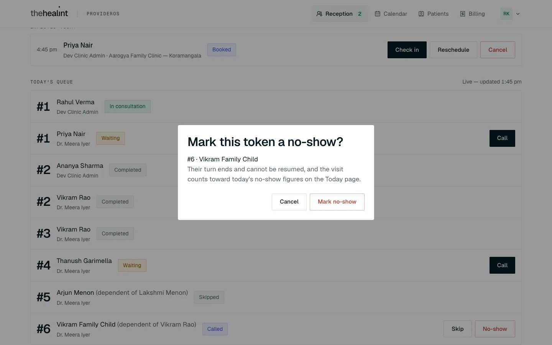This screenshot has width=552, height=345.
Task: Open the Reception tab
Action: point(339,14)
